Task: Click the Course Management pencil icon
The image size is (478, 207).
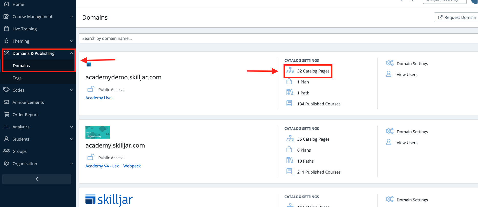Action: pos(6,16)
